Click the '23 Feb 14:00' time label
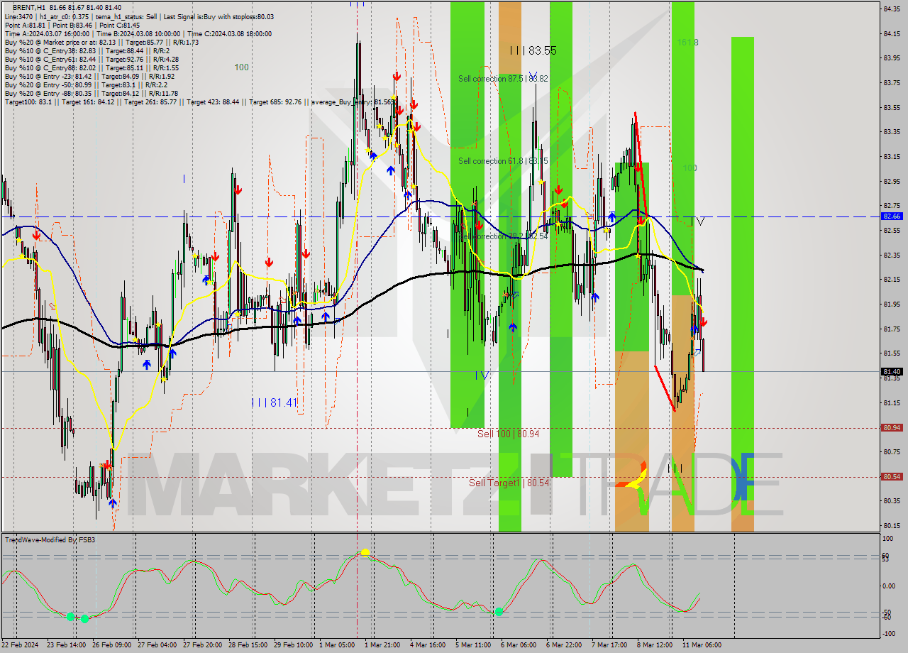 (67, 645)
